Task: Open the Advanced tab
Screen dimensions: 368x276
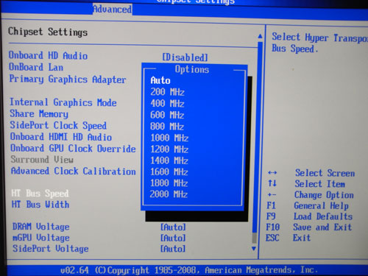Action: pyautogui.click(x=113, y=10)
